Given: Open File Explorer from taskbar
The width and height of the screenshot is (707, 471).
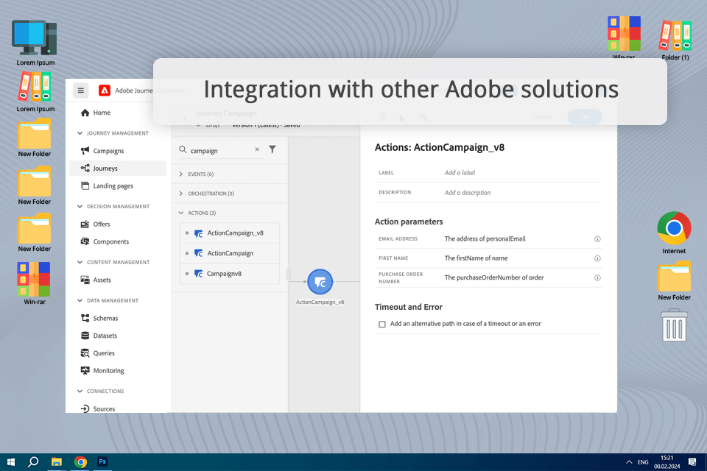Looking at the screenshot, I should tap(57, 462).
